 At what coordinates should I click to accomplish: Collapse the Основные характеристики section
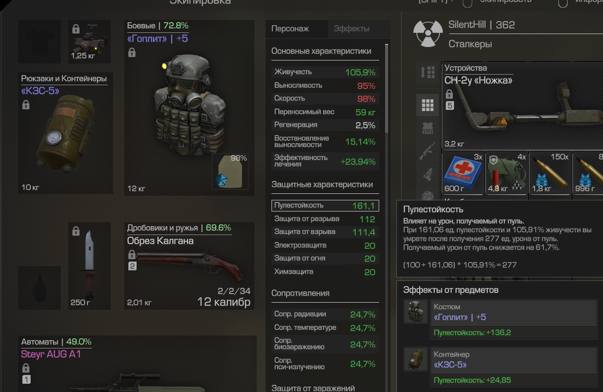coord(321,51)
